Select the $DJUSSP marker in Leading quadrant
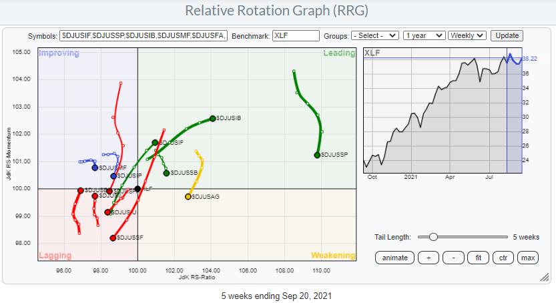 click(317, 155)
